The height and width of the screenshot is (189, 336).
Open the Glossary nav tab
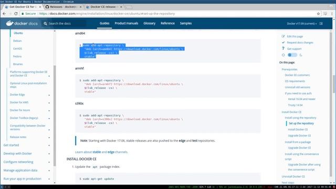[149, 23]
